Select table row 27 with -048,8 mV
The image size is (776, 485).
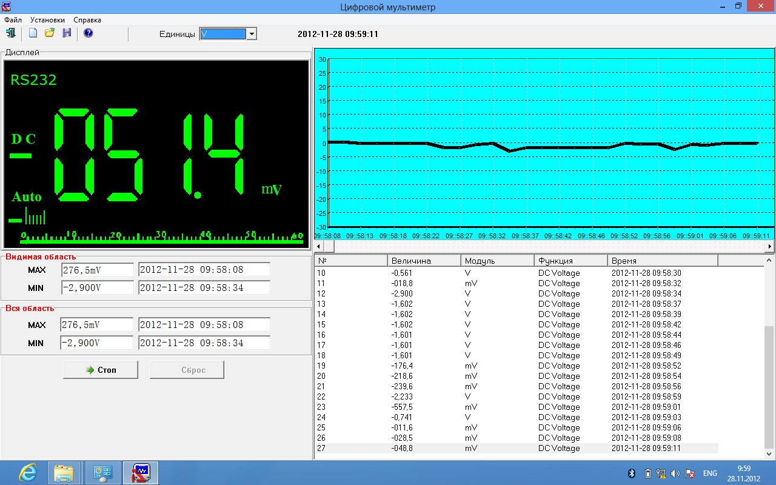pyautogui.click(x=517, y=449)
